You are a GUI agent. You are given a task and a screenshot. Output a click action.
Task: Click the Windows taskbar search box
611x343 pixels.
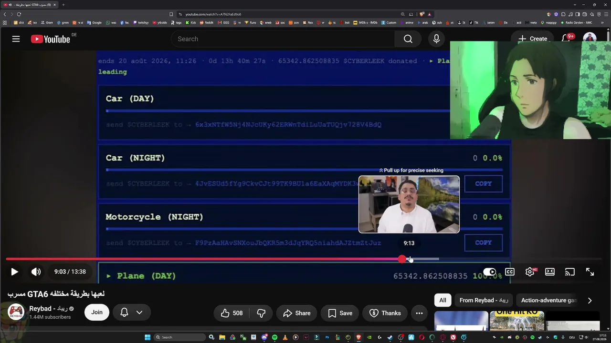[x=179, y=337]
